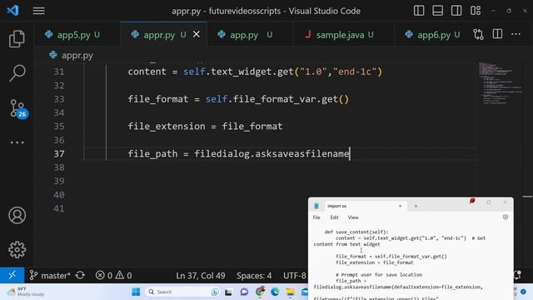This screenshot has height=300, width=533.
Task: Click line number 31 in gutter
Action: (59, 72)
